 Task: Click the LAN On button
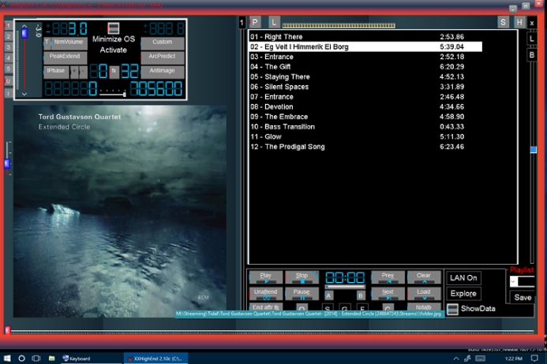(x=463, y=278)
